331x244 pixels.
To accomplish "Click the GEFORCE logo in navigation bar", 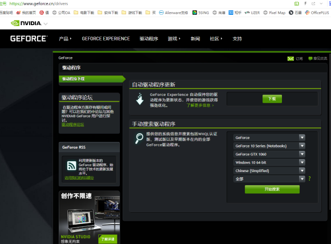I will click(x=29, y=39).
